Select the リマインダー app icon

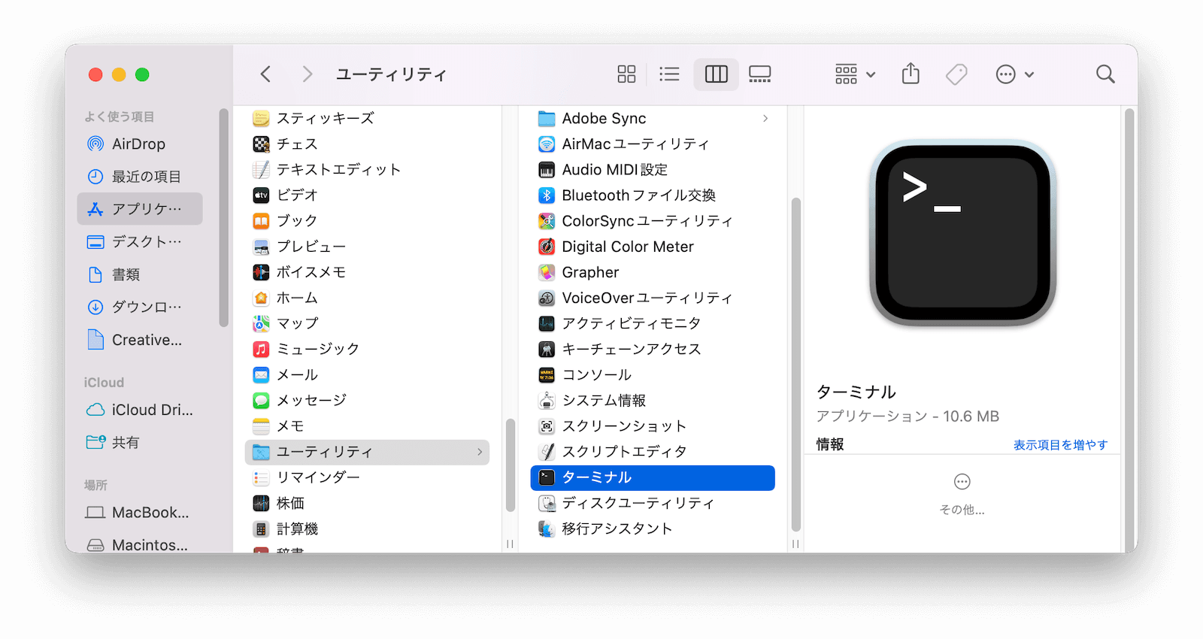[x=261, y=477]
